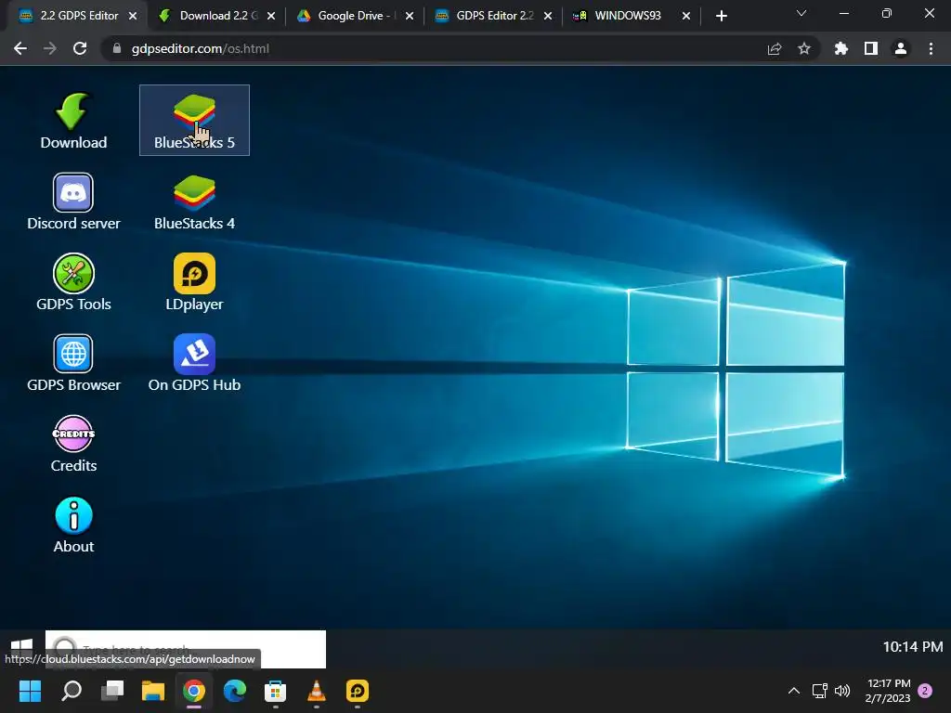Open LDPlayer from the taskbar
The height and width of the screenshot is (713, 951).
click(x=358, y=691)
